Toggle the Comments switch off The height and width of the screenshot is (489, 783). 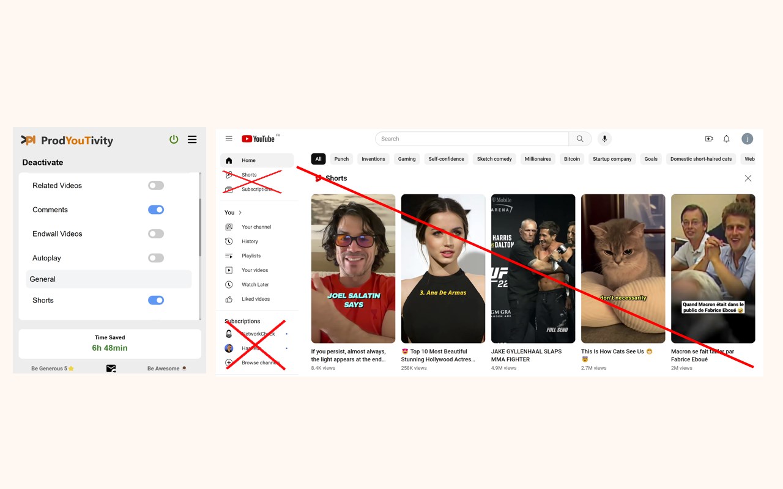pos(156,210)
